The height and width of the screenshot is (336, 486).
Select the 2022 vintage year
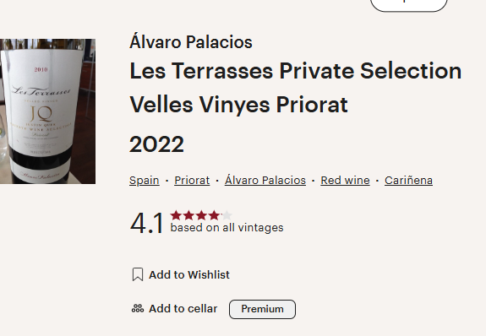(x=156, y=144)
